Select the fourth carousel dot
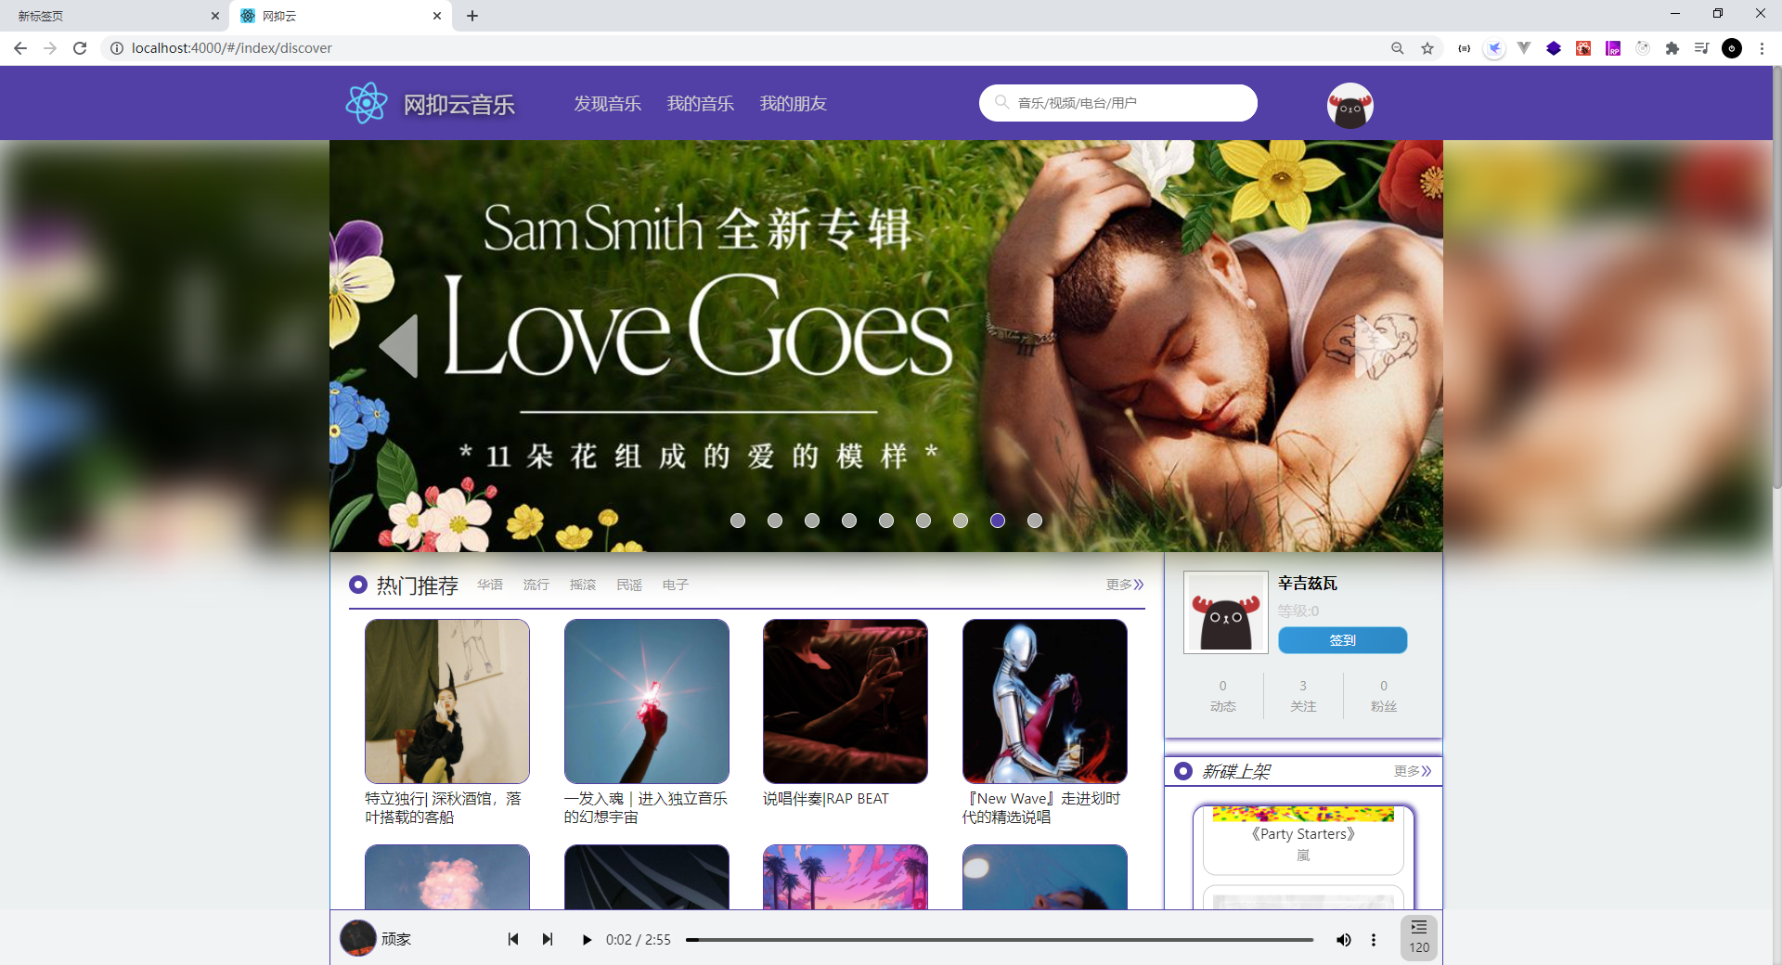Image resolution: width=1782 pixels, height=965 pixels. click(x=849, y=521)
